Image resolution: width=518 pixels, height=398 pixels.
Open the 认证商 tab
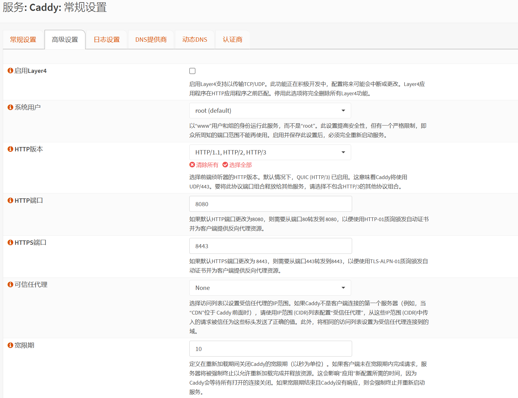(232, 40)
